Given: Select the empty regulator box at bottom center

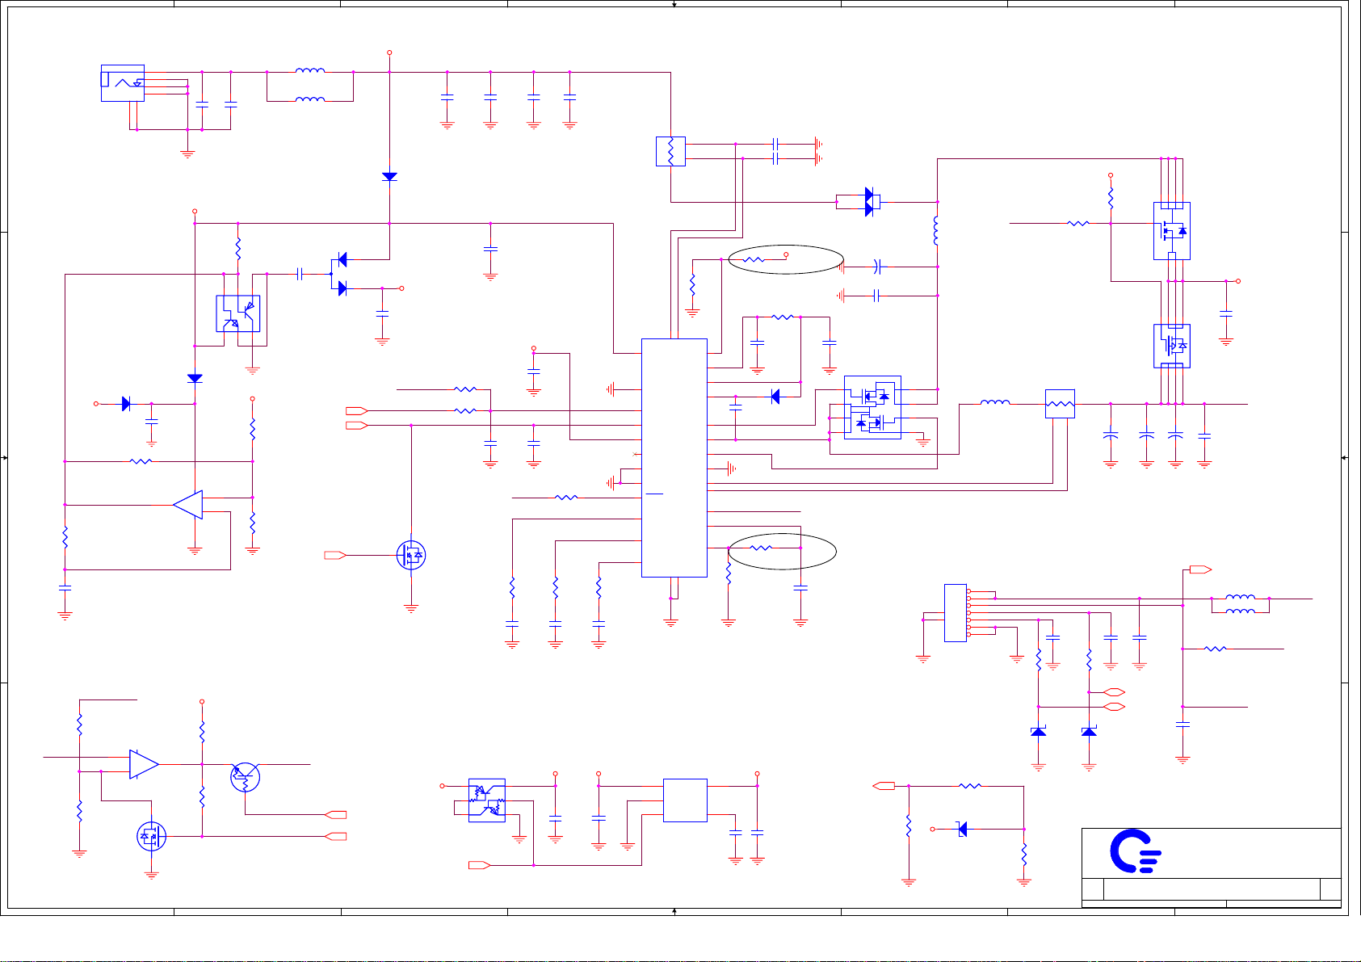Looking at the screenshot, I should click(x=685, y=800).
